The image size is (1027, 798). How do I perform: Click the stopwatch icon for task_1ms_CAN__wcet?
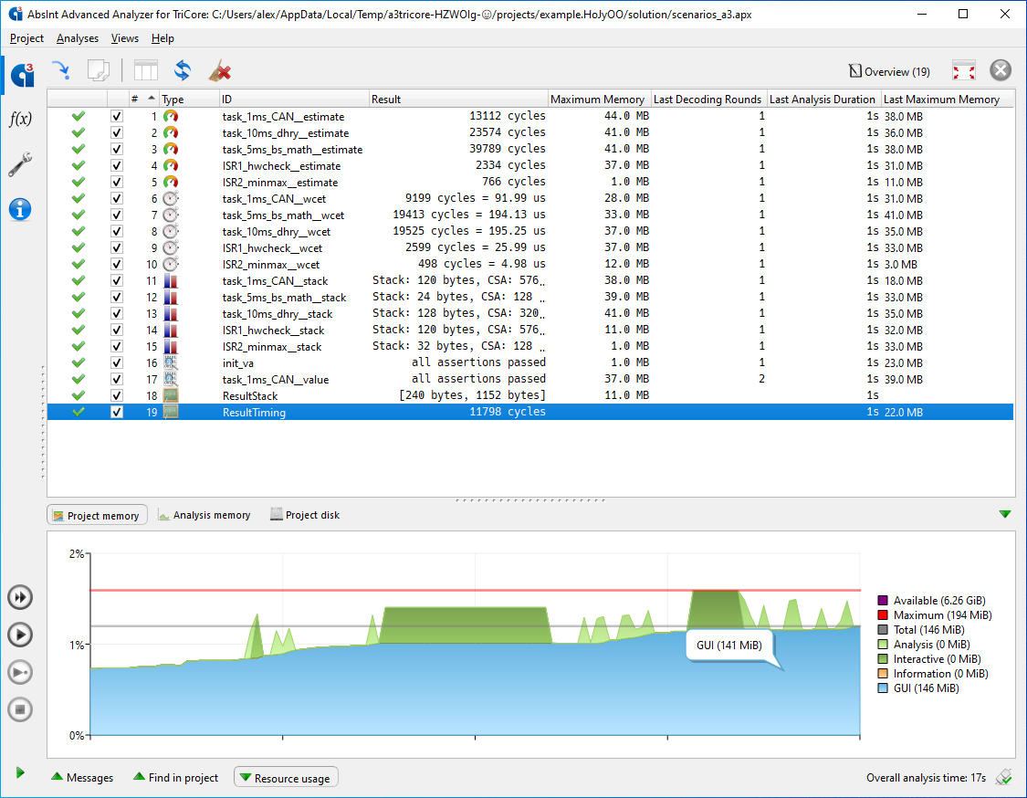171,198
